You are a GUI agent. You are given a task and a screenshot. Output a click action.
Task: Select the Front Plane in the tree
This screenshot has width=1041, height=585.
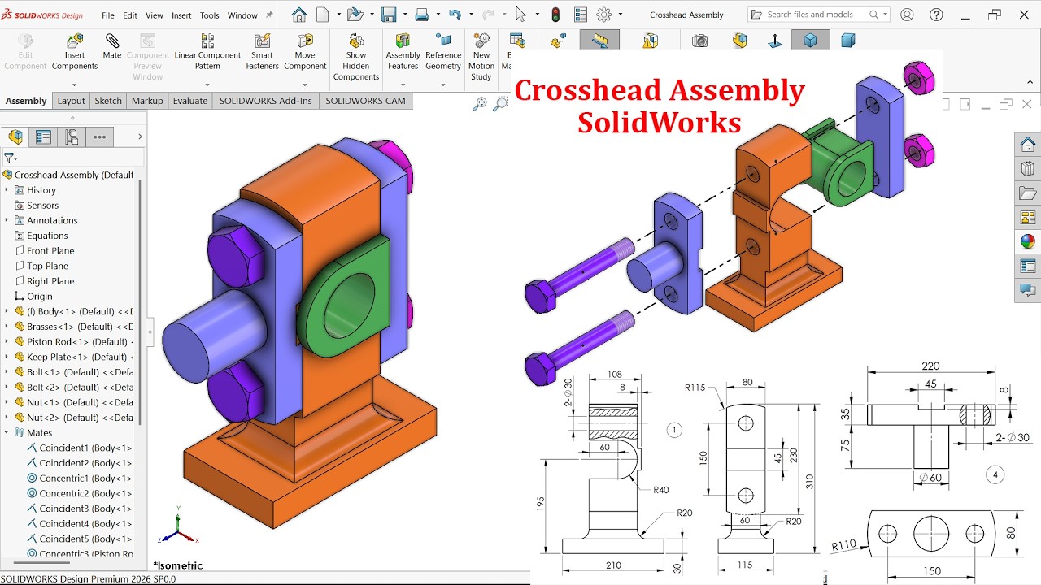[x=50, y=251]
